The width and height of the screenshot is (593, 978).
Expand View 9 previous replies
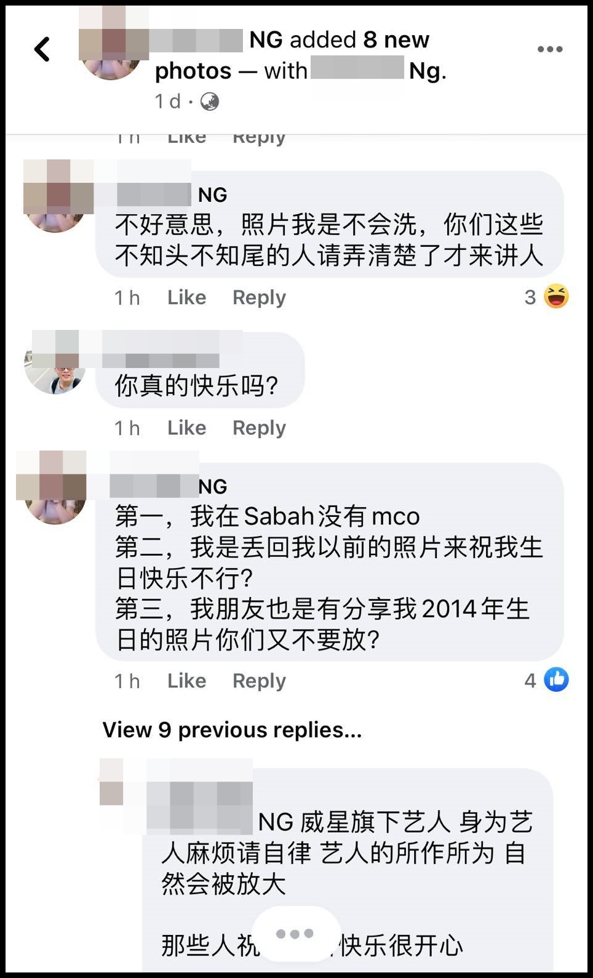[x=232, y=730]
